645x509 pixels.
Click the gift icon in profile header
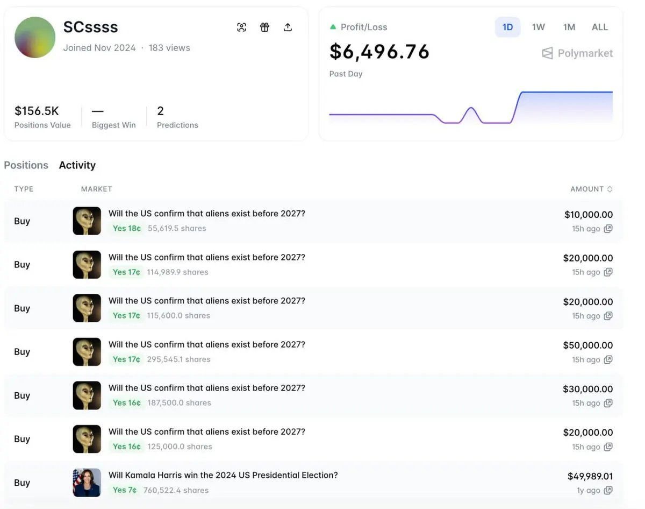point(264,27)
